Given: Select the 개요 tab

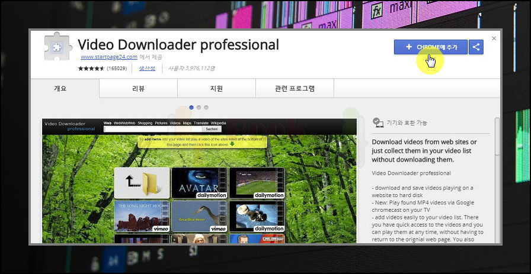Looking at the screenshot, I should 60,89.
